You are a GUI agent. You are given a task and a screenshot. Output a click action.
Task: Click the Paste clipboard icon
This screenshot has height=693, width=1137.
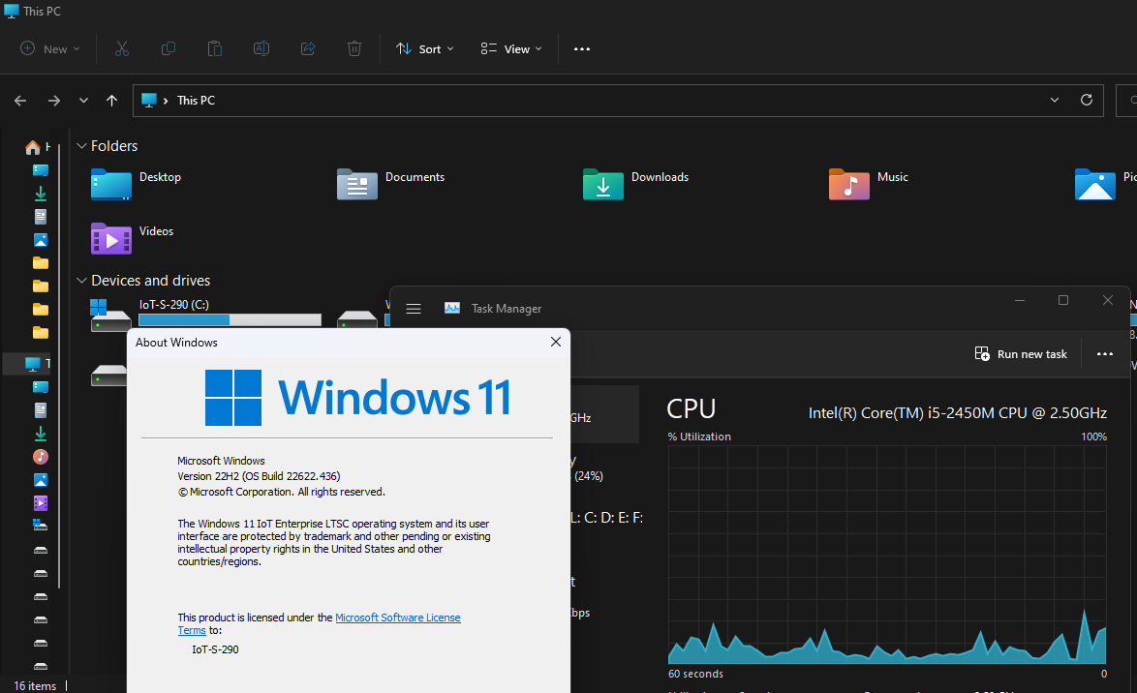pyautogui.click(x=215, y=48)
